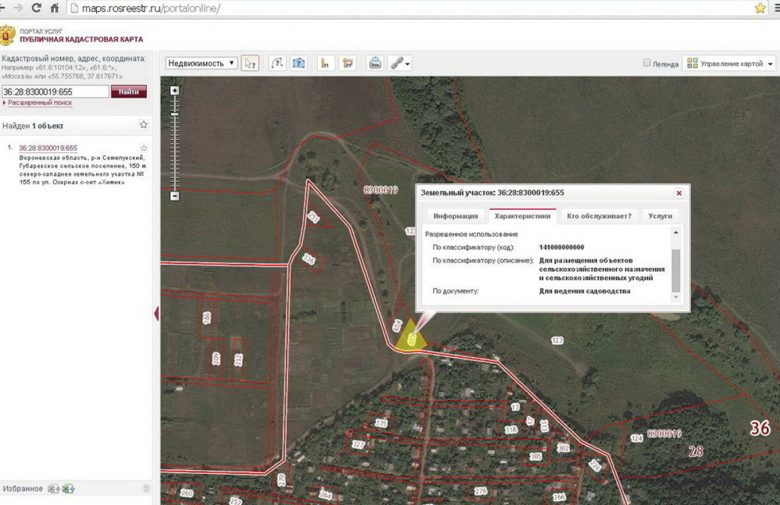
Task: Close the Земельный участок popup
Action: [679, 193]
